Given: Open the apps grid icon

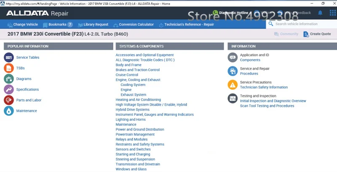Looking at the screenshot, I should 333,13.
